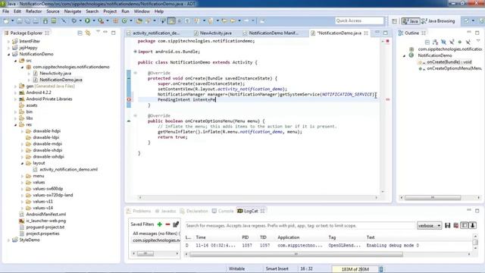Collapse All in Package Explorer
485x273 pixels.
point(80,33)
